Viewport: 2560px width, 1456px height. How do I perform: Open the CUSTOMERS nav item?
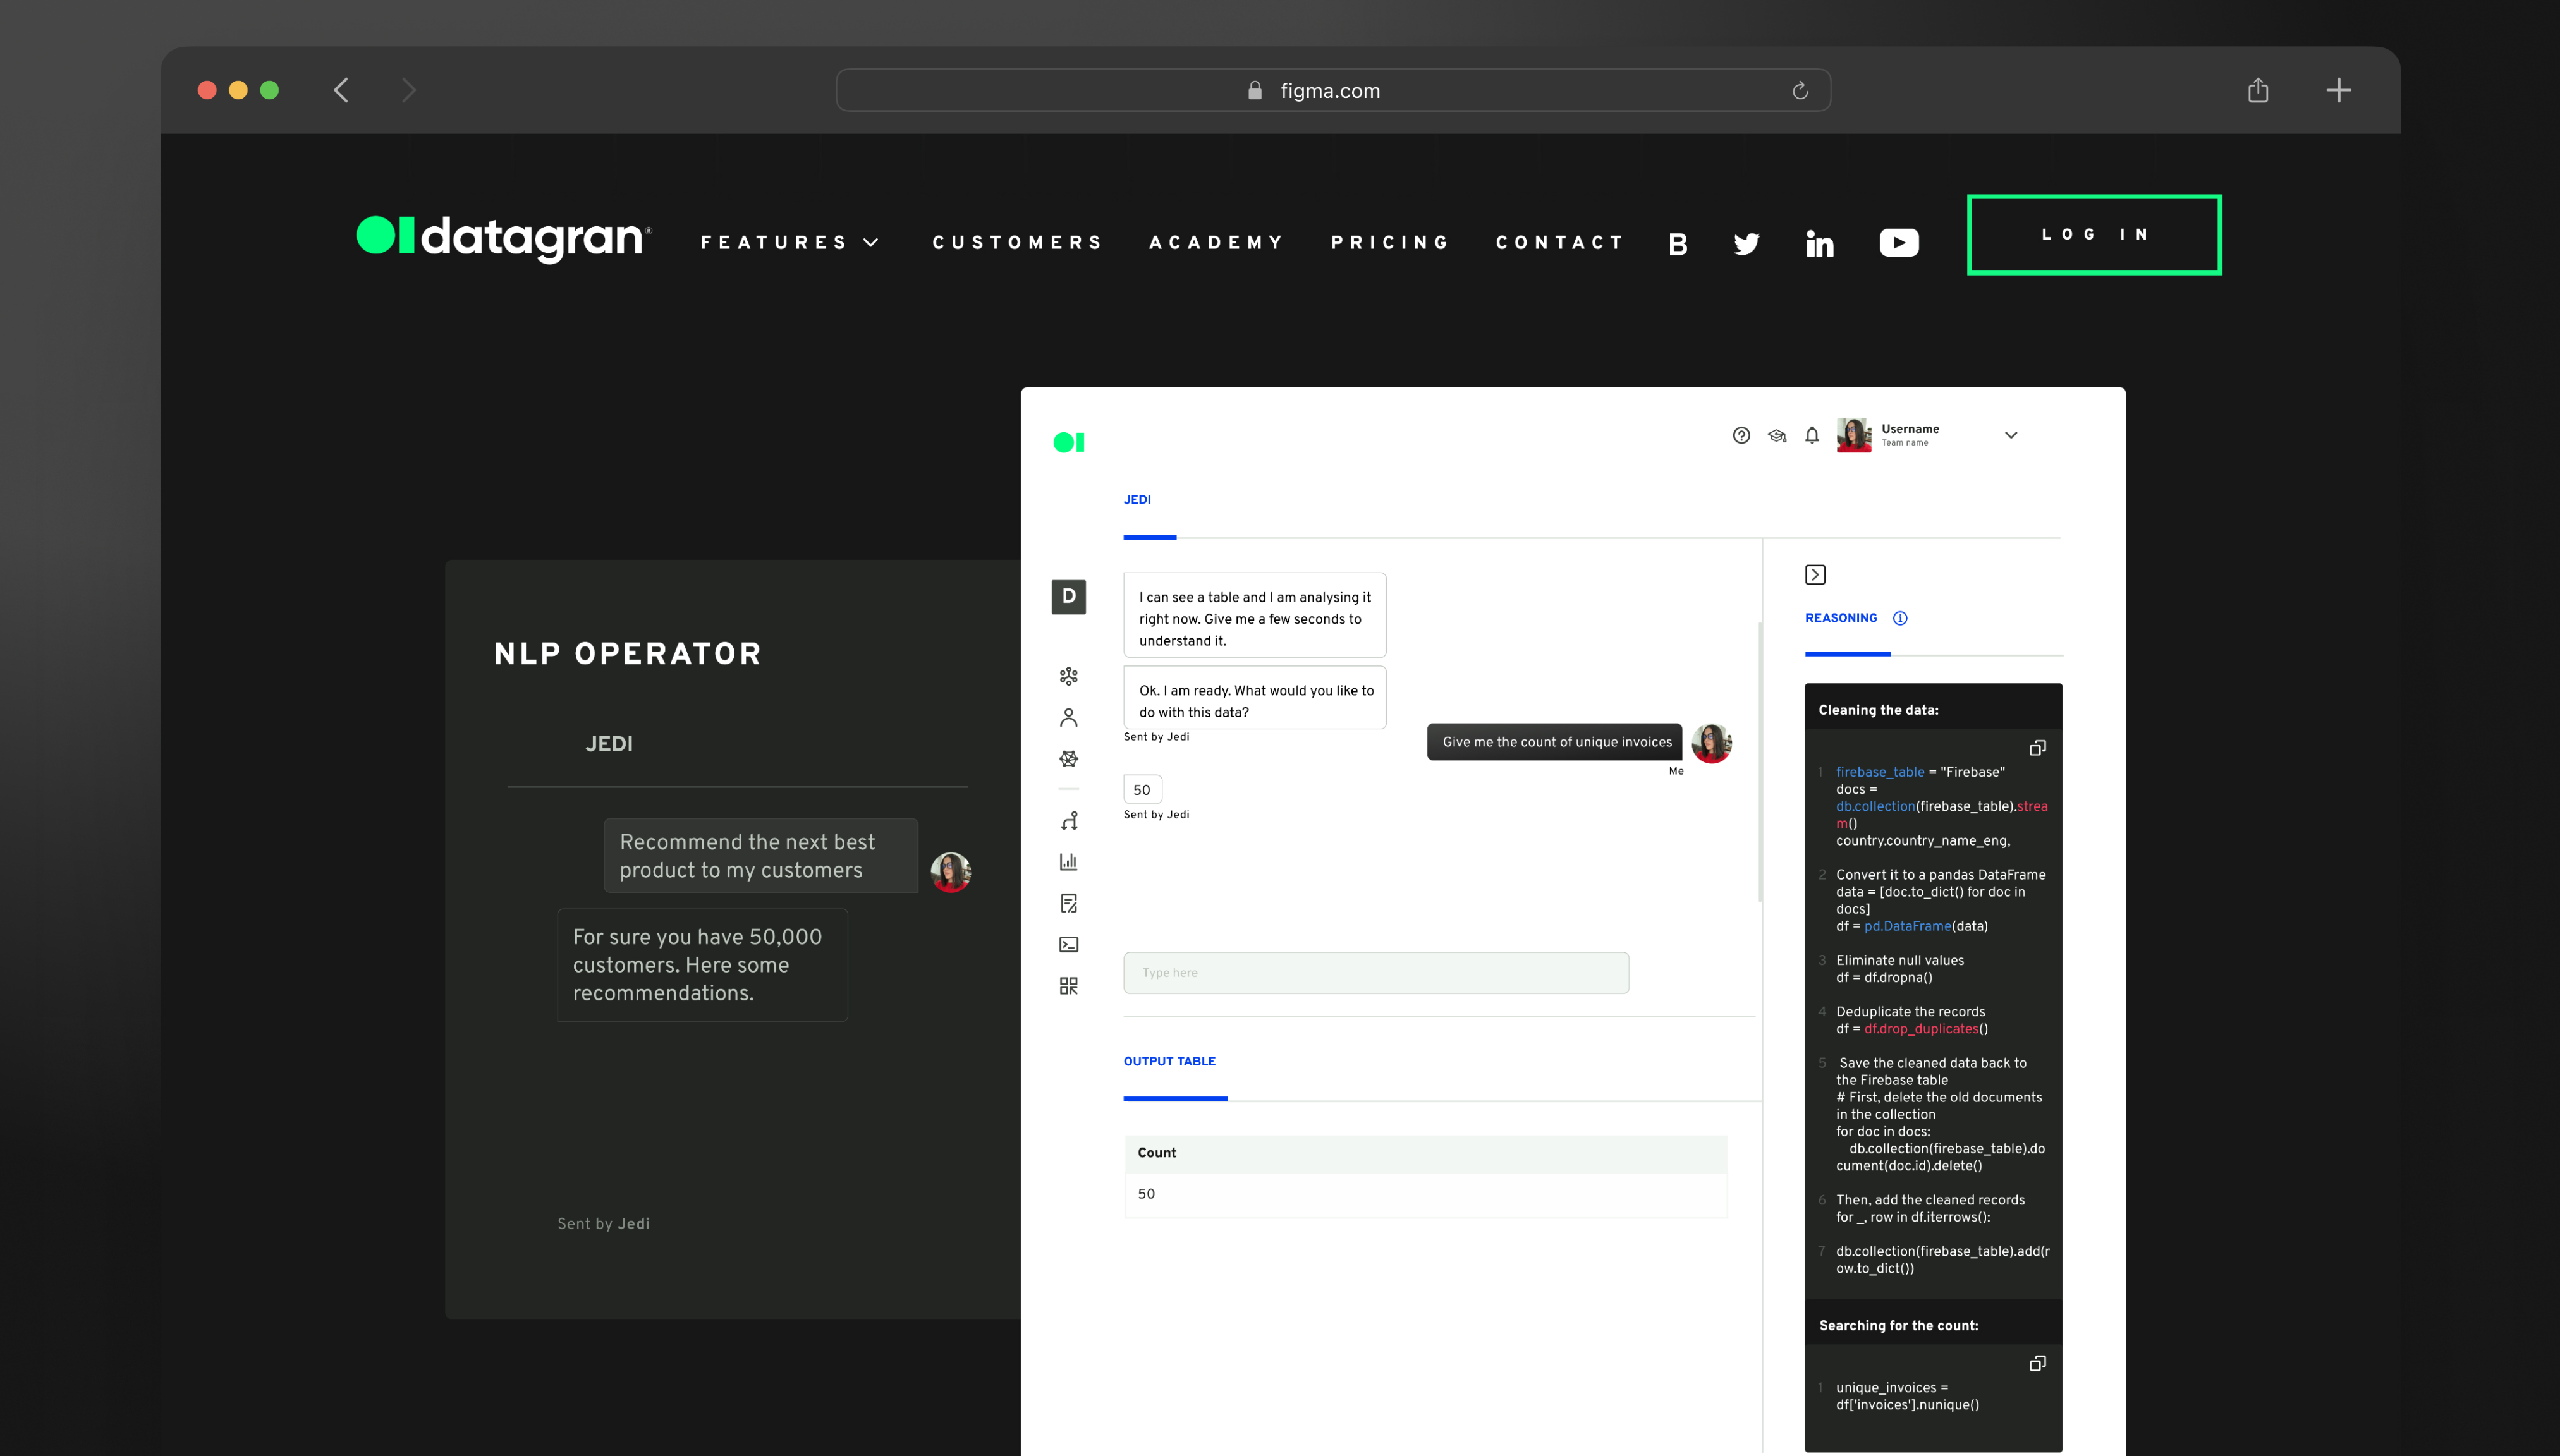1017,243
